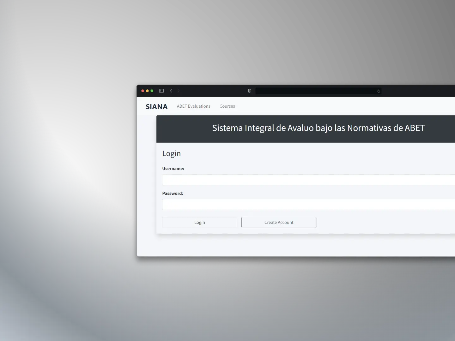Click the Username label text
Image resolution: width=455 pixels, height=341 pixels.
[x=173, y=169]
